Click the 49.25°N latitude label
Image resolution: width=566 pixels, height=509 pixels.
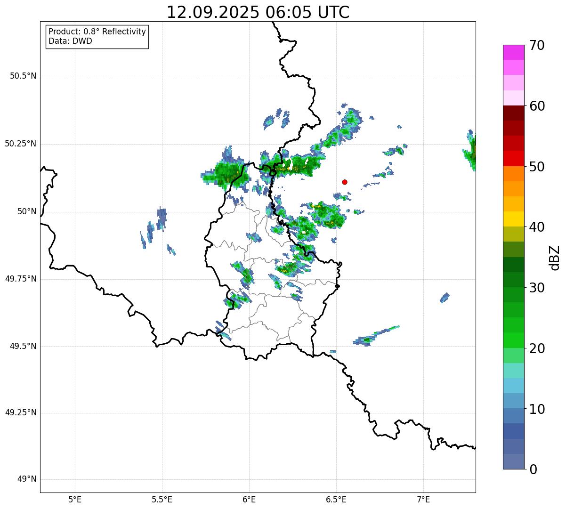(x=21, y=413)
